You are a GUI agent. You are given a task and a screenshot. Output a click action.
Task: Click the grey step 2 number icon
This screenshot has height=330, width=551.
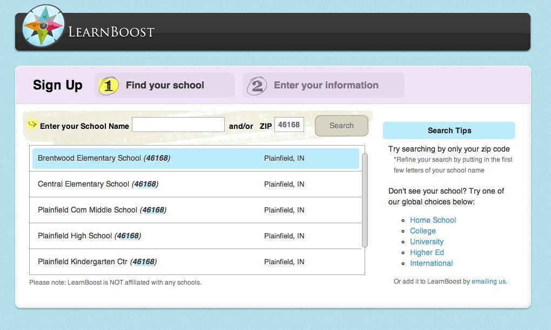click(257, 86)
